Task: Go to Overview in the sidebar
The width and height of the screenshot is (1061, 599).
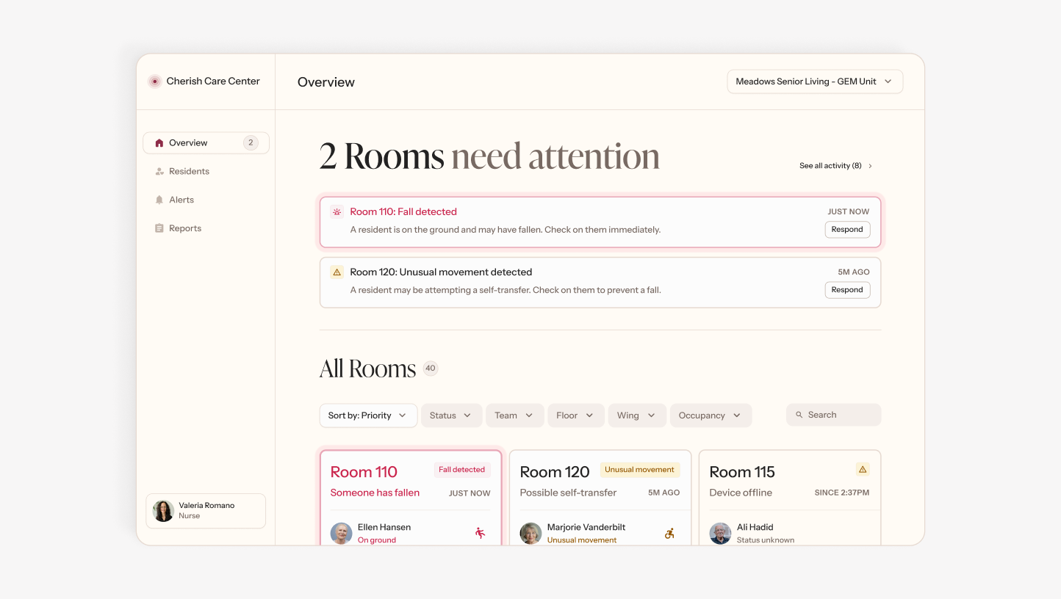Action: click(206, 143)
